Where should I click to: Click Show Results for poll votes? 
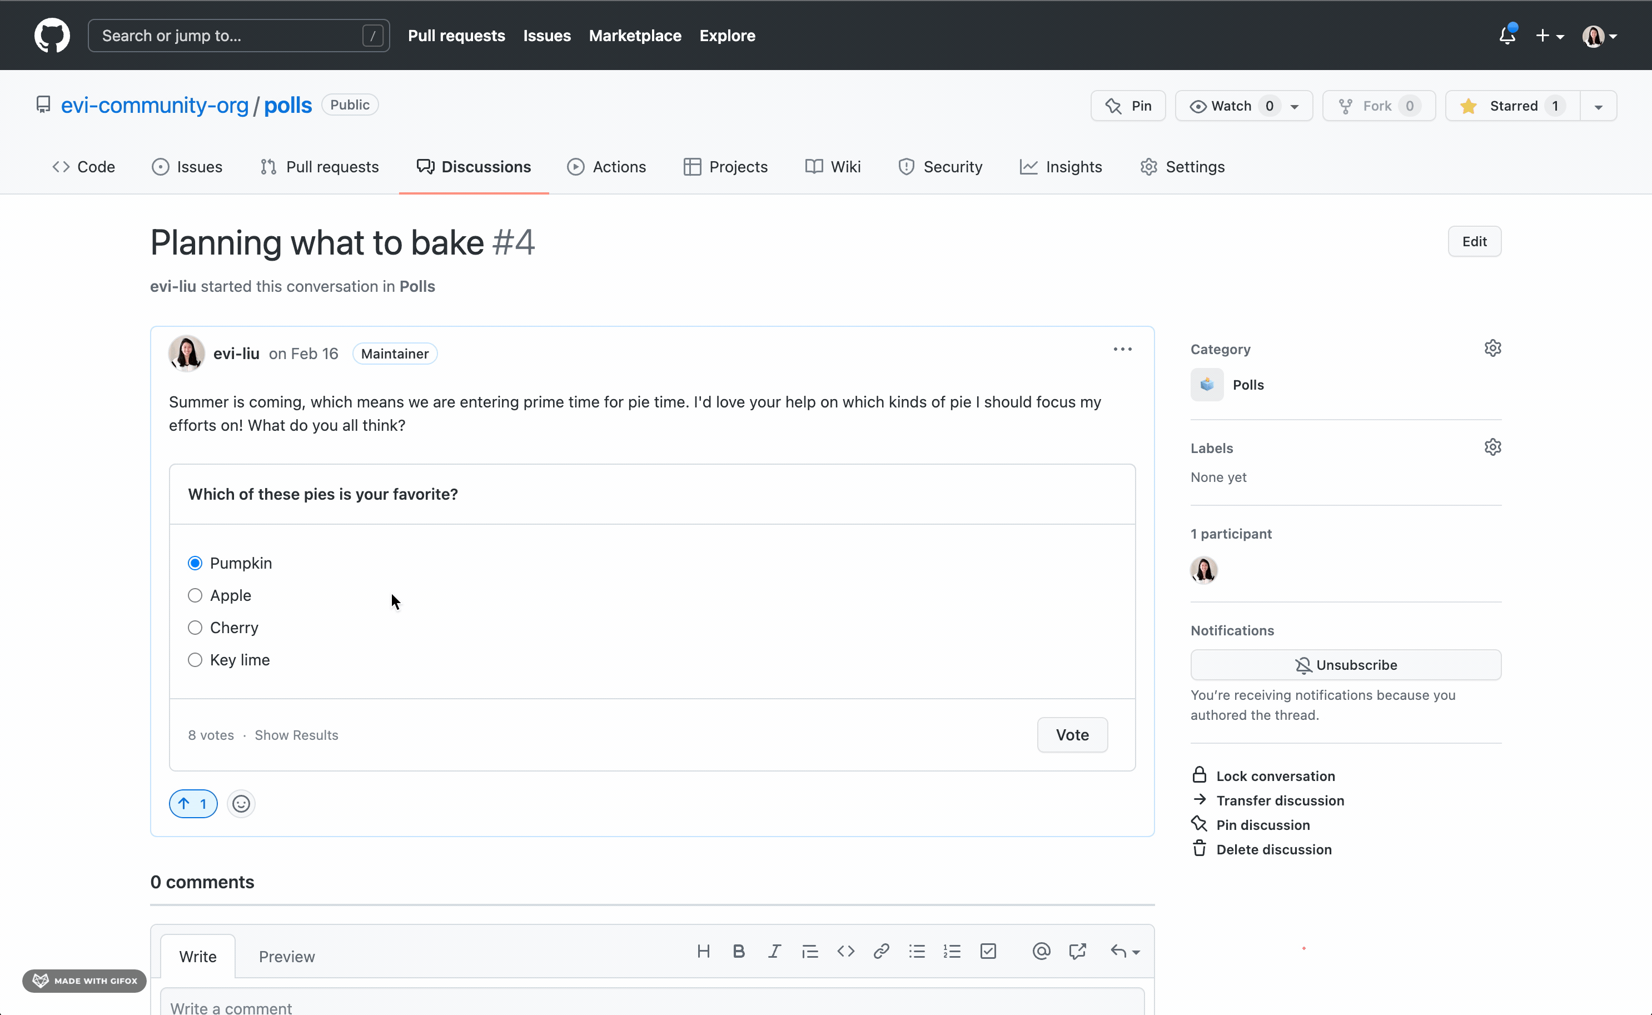[295, 734]
